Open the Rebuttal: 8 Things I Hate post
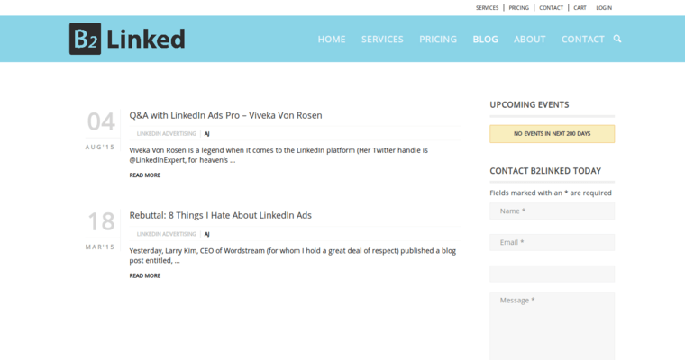Image resolution: width=685 pixels, height=360 pixels. pyautogui.click(x=220, y=215)
